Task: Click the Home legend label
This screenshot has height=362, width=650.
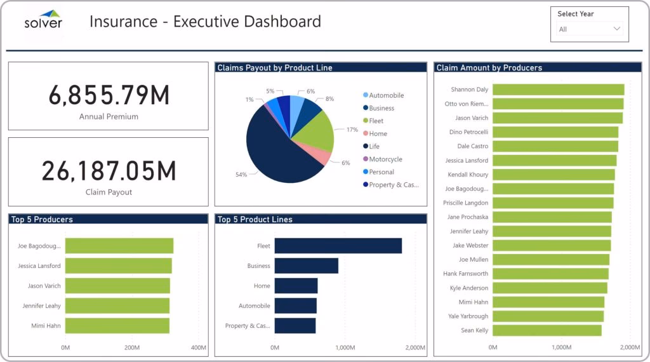Action: tap(378, 133)
